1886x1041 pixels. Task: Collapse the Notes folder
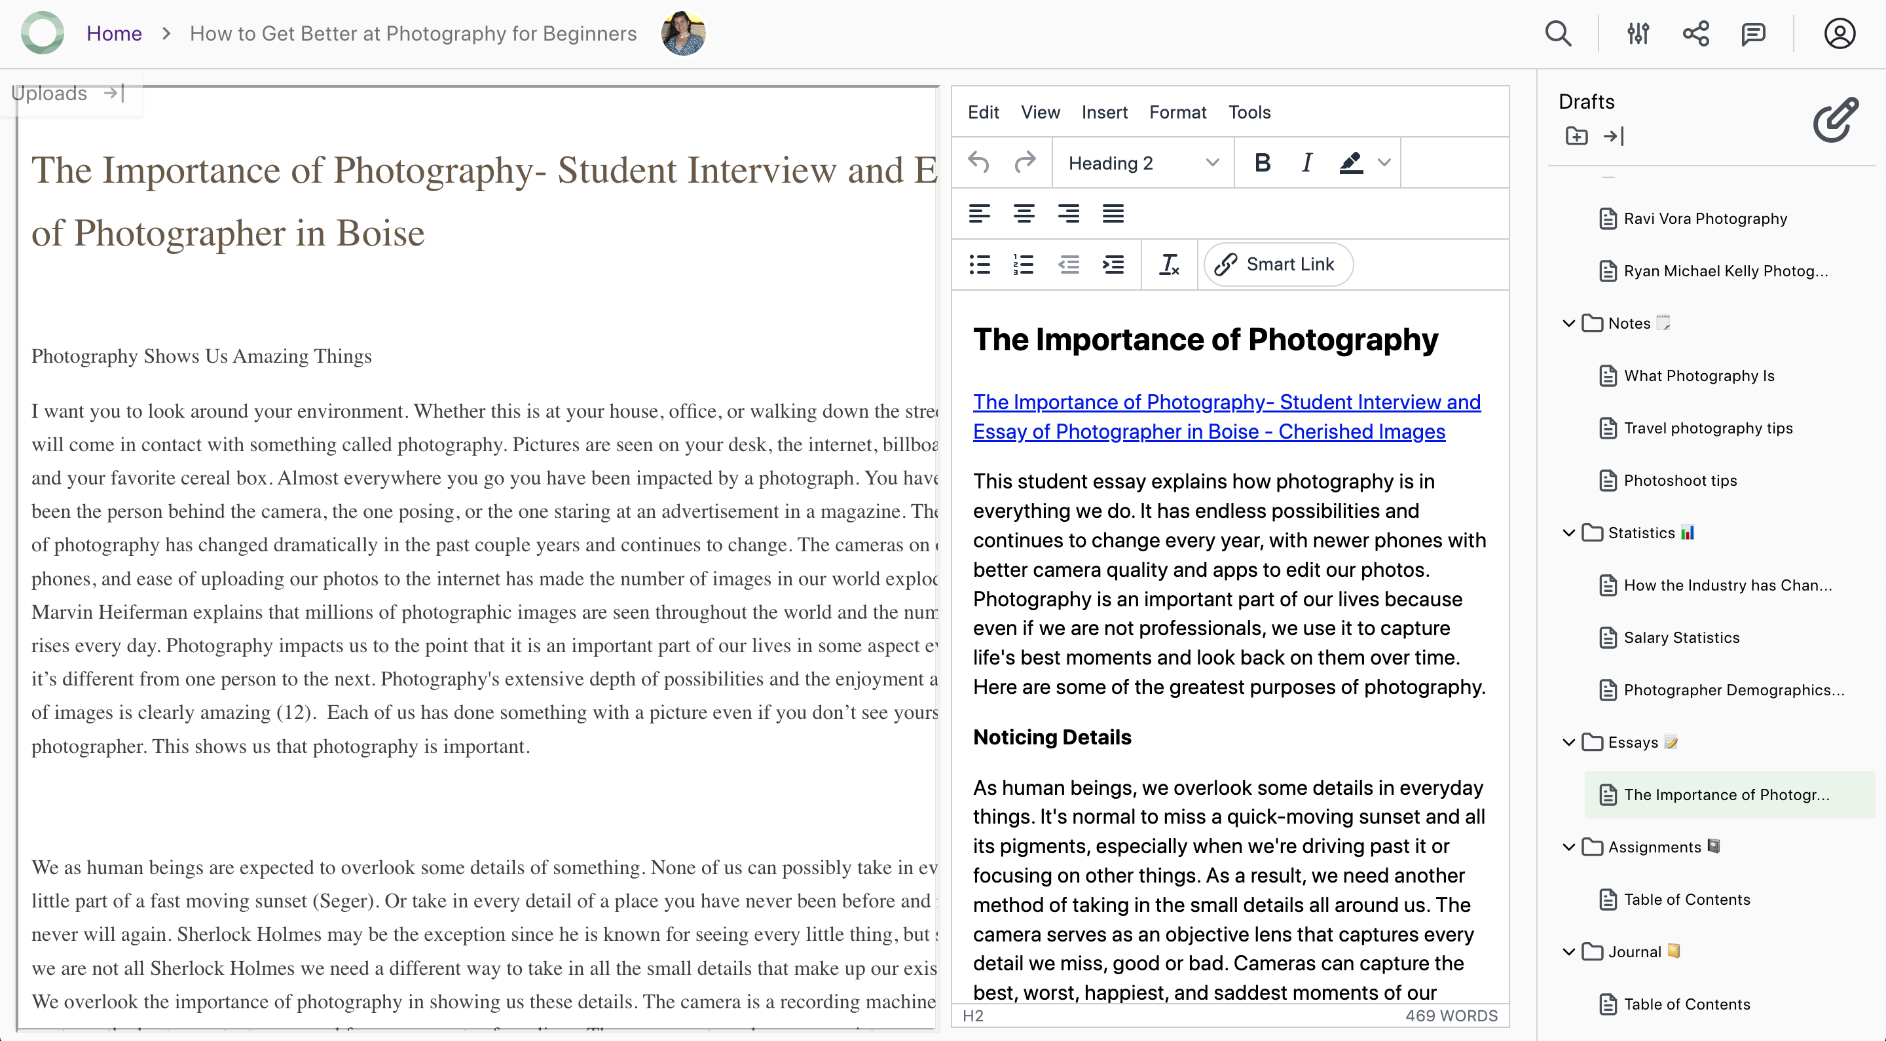(x=1568, y=323)
